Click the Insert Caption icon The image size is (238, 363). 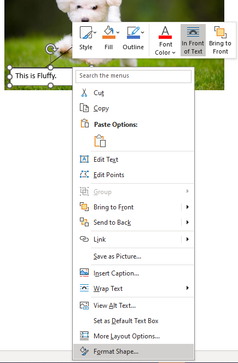[84, 273]
